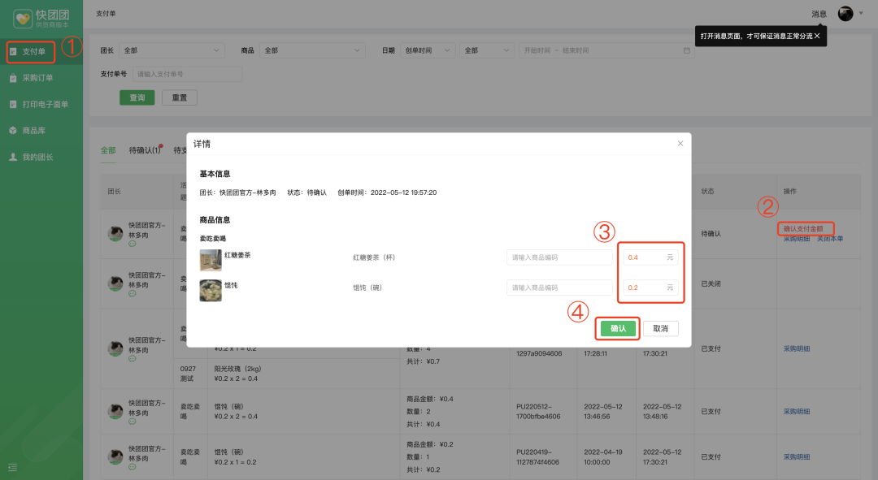
Task: Click the 馄饨 product thumbnail
Action: pyautogui.click(x=211, y=290)
